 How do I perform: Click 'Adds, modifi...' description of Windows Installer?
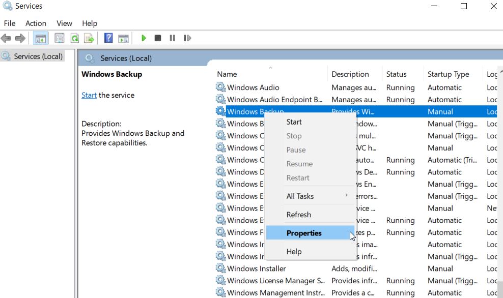pos(354,269)
